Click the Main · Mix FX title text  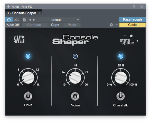coord(22,7)
